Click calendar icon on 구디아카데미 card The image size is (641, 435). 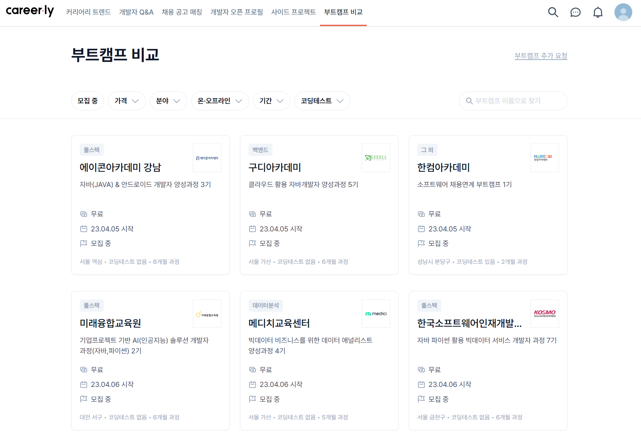click(x=253, y=229)
